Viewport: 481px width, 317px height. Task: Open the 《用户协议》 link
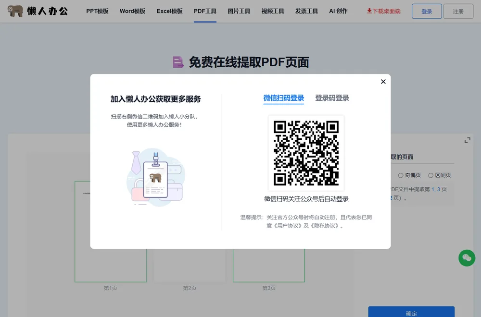pos(288,226)
